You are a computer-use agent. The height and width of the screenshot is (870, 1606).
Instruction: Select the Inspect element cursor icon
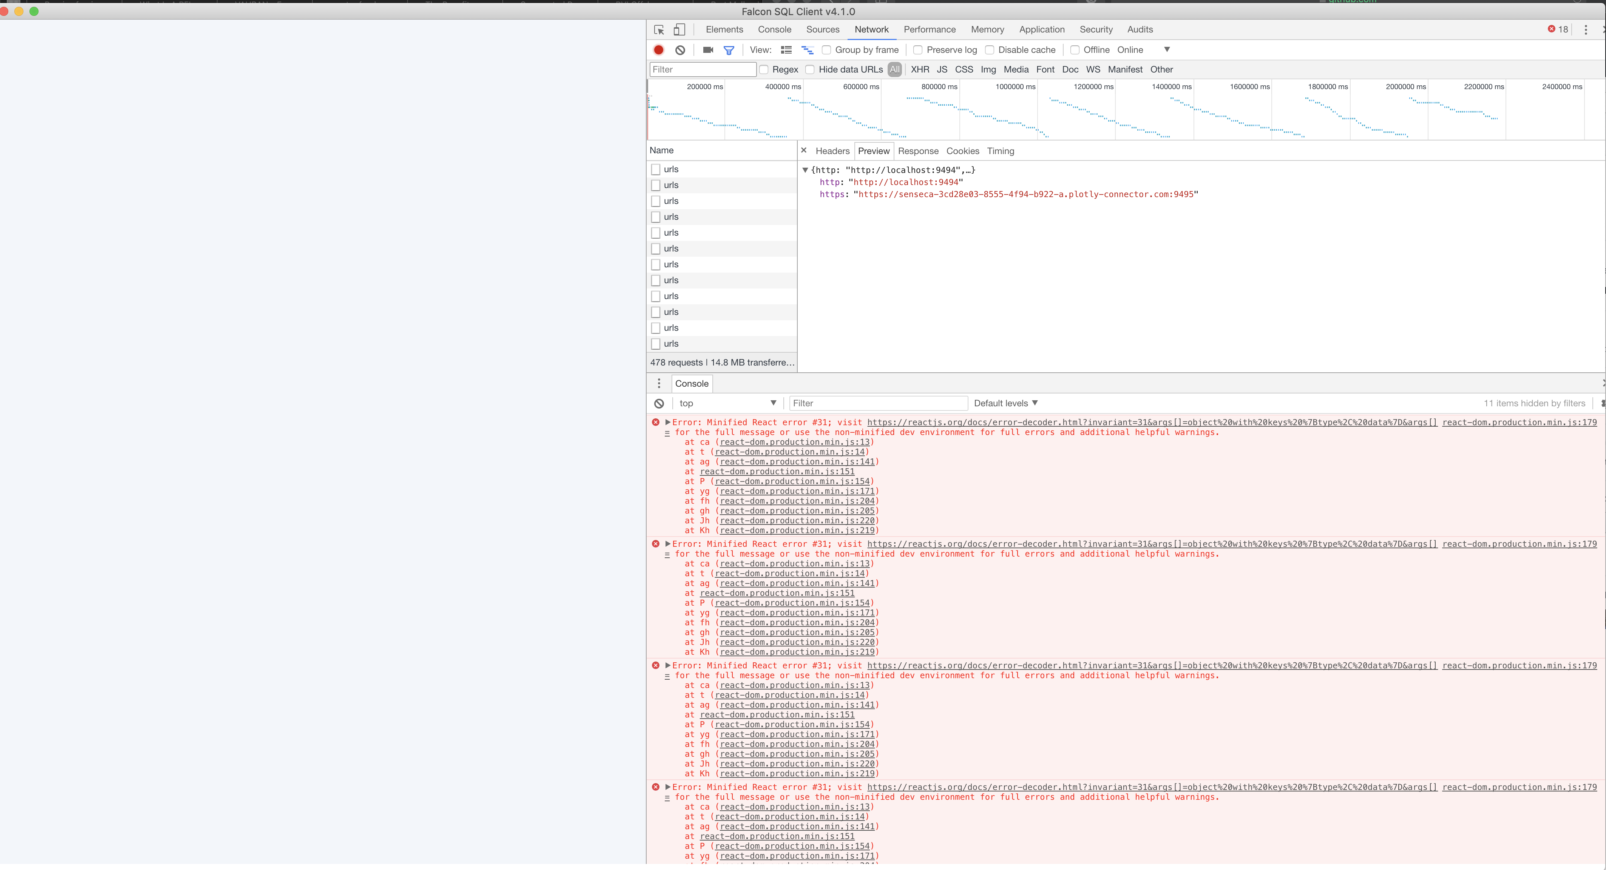(x=658, y=29)
